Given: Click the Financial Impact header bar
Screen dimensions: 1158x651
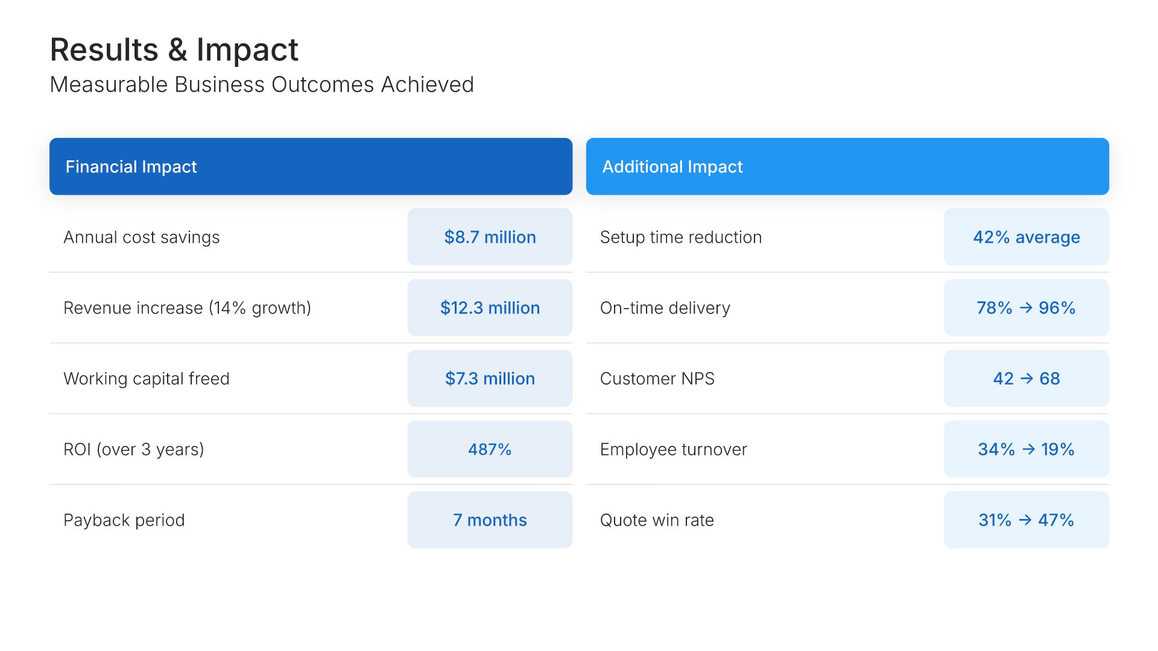Looking at the screenshot, I should [x=311, y=166].
